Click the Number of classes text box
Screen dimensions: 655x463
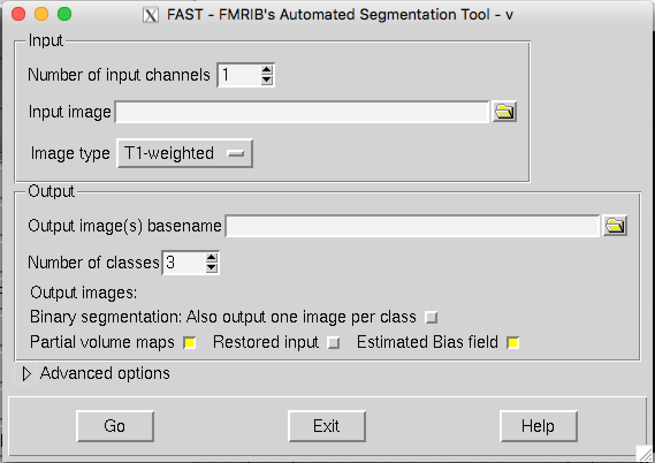pos(184,263)
